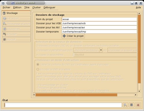This screenshot has width=144, height=111.
Task: Click the vertical scrollbar down arrow
Action: coord(139,91)
